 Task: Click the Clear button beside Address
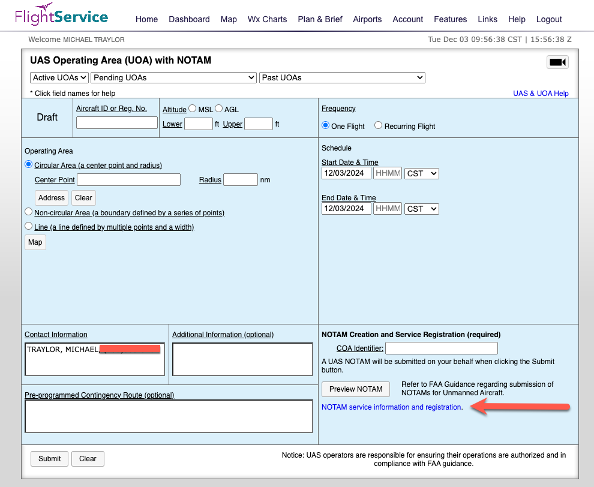click(83, 198)
